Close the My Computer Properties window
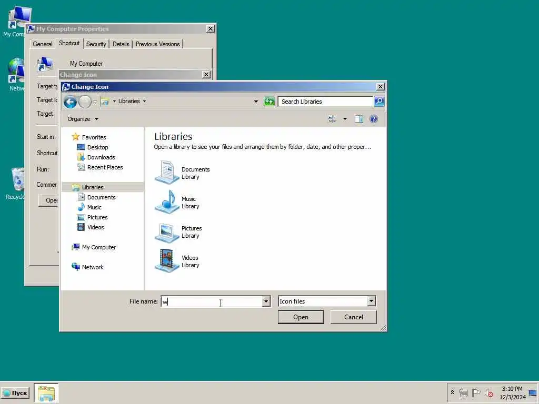The width and height of the screenshot is (539, 404). coord(211,29)
